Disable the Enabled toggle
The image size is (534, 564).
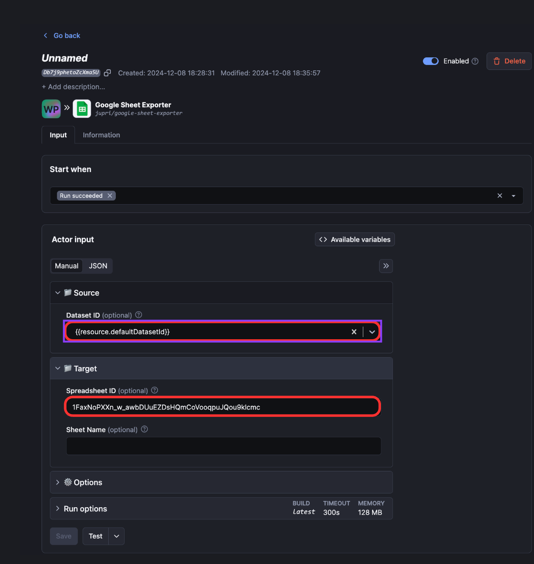coord(430,61)
